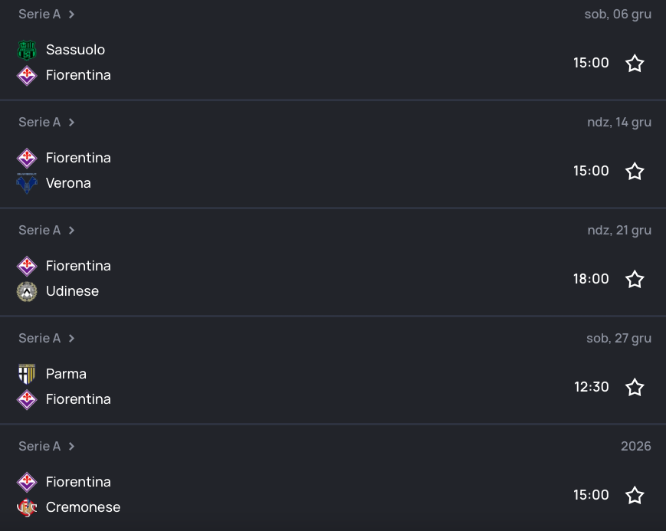
Task: Favorite the Sassuolo vs Fiorentina match
Action: coord(635,63)
